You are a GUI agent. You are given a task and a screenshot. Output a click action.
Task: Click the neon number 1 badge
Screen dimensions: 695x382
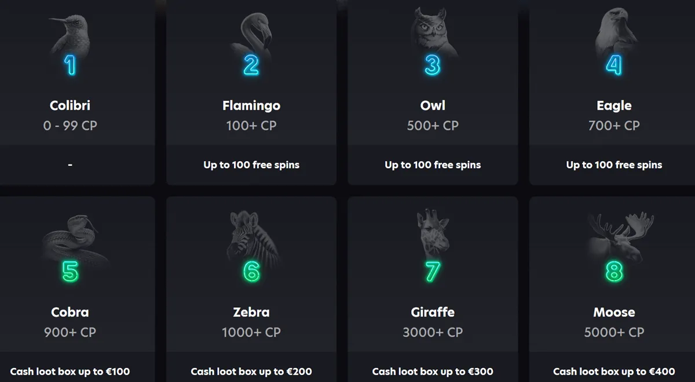69,65
